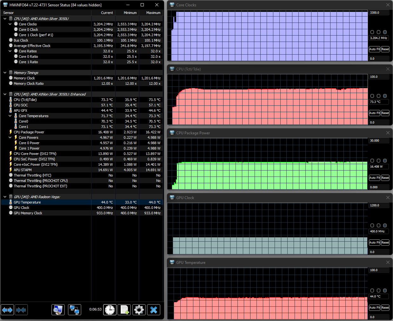Screen dimensions: 393x321
Task: Select third radio option in Core Clocks graph
Action: click(385, 32)
